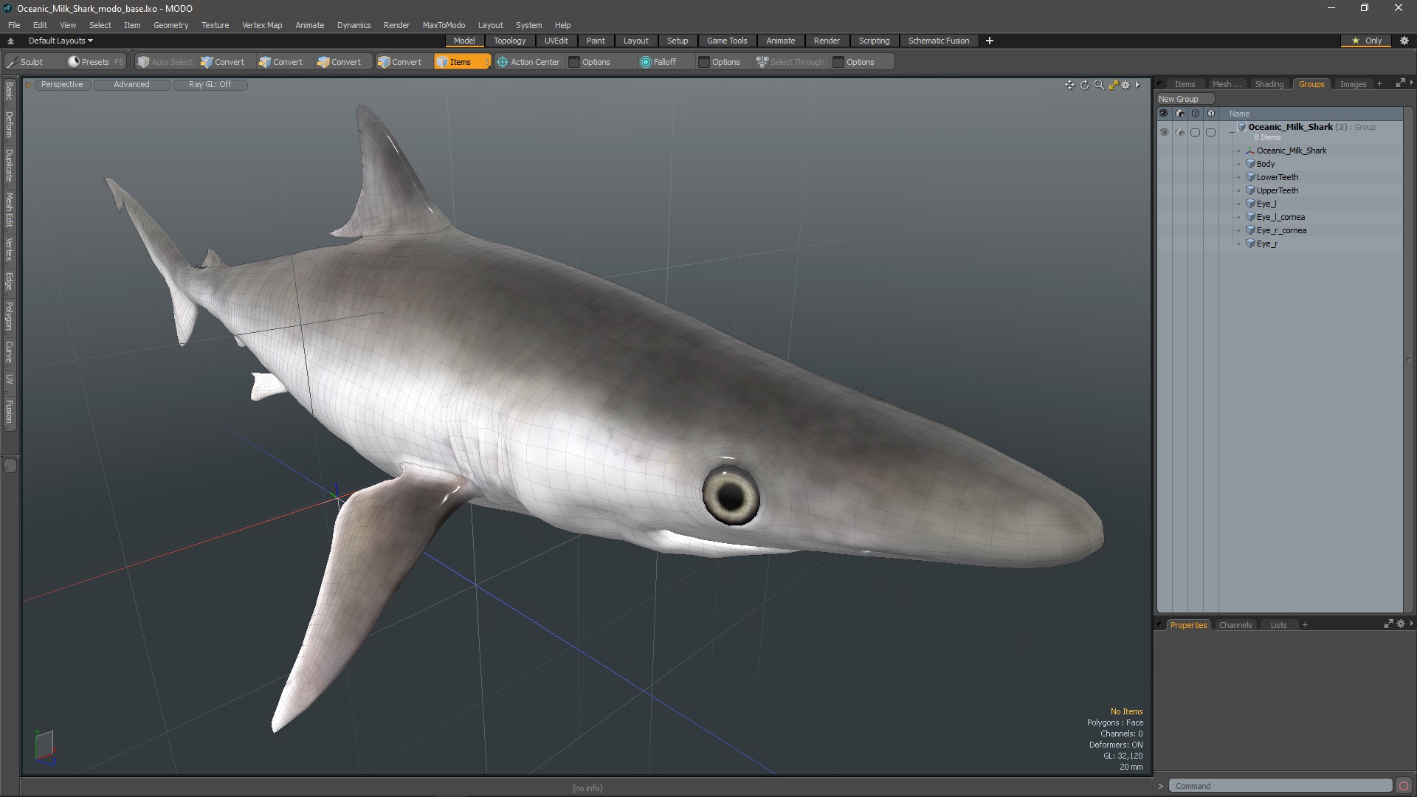Open the viewport options arrow menu
Screen dimensions: 1417x797
[x=1137, y=85]
